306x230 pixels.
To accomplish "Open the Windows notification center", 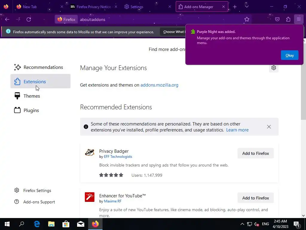I will (x=296, y=224).
